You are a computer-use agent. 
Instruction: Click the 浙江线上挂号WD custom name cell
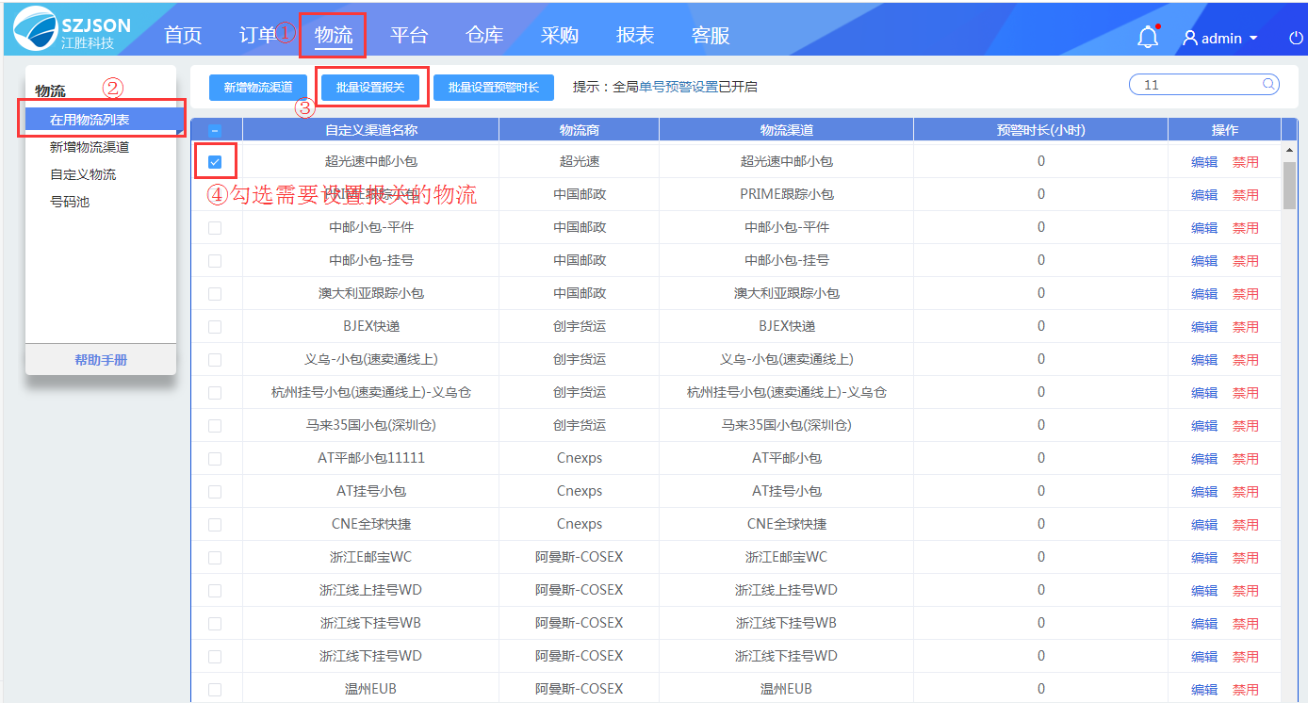click(371, 590)
